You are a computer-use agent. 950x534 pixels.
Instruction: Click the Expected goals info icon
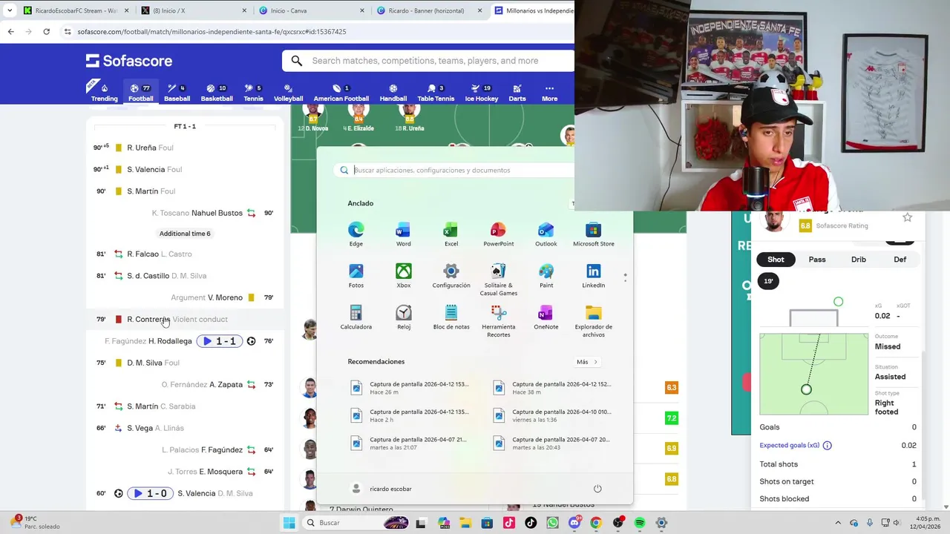(827, 446)
